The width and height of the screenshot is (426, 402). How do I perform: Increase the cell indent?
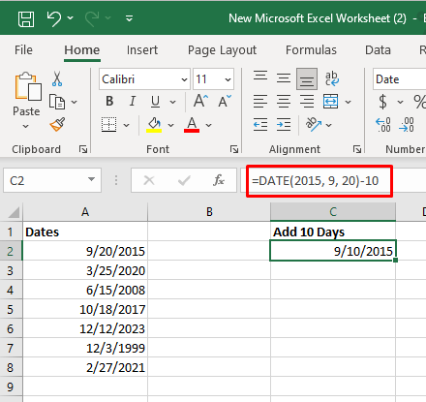point(284,125)
